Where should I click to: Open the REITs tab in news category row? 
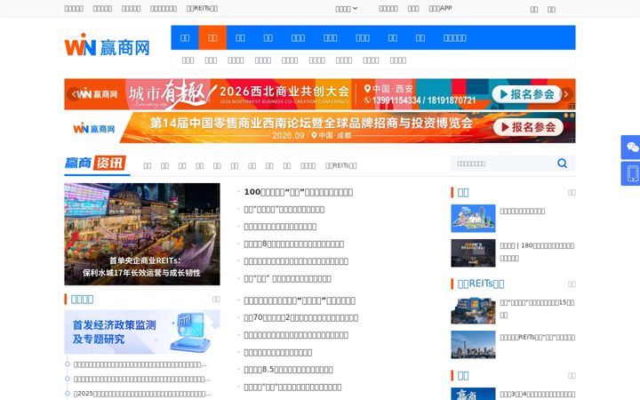pos(340,165)
